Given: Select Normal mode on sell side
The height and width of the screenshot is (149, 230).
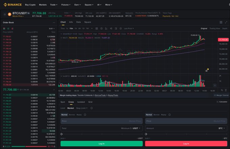Looking at the screenshot, I should click(149, 115).
